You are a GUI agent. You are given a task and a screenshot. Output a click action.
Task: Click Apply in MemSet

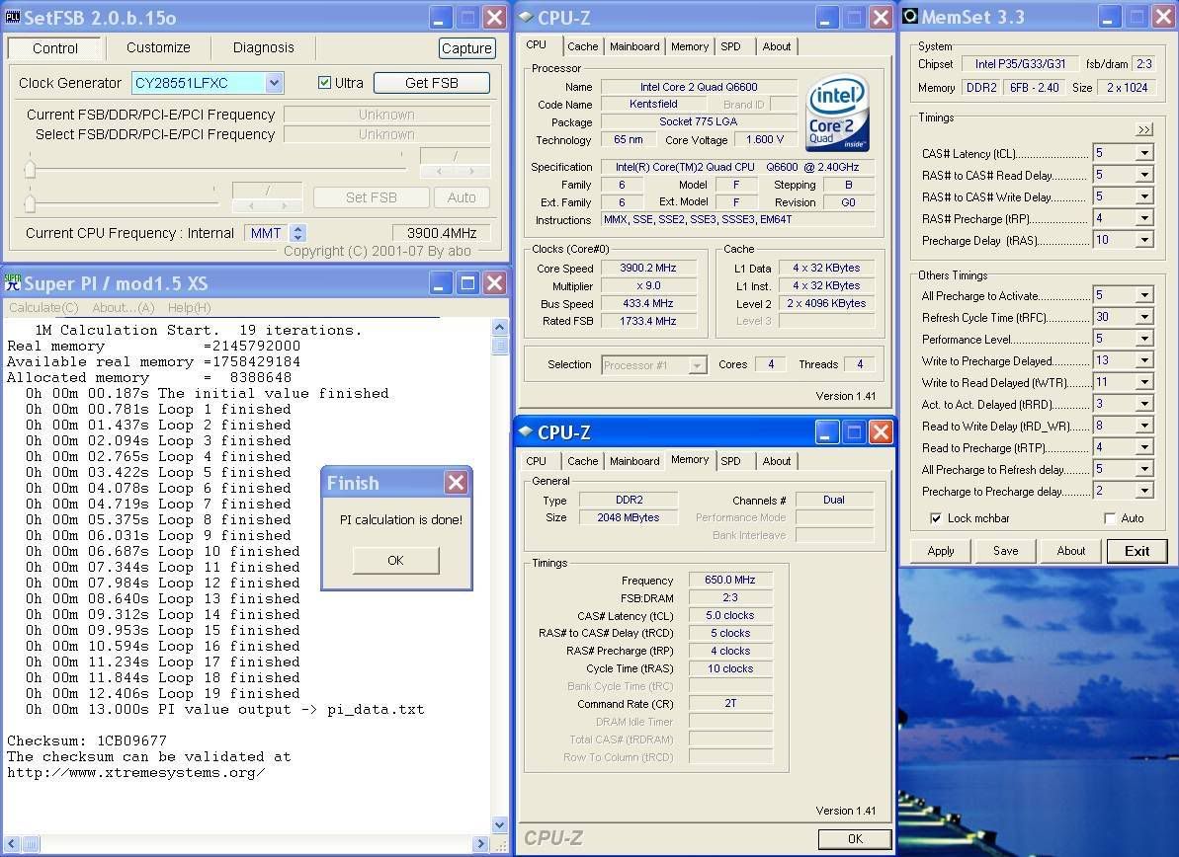click(941, 551)
